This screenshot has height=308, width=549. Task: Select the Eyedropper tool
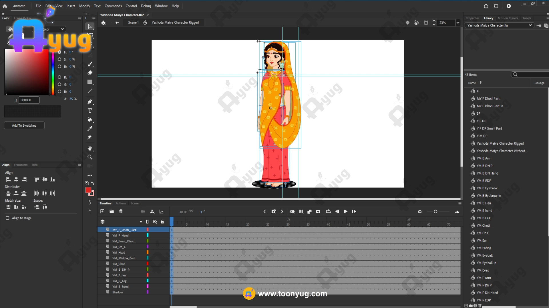click(90, 129)
